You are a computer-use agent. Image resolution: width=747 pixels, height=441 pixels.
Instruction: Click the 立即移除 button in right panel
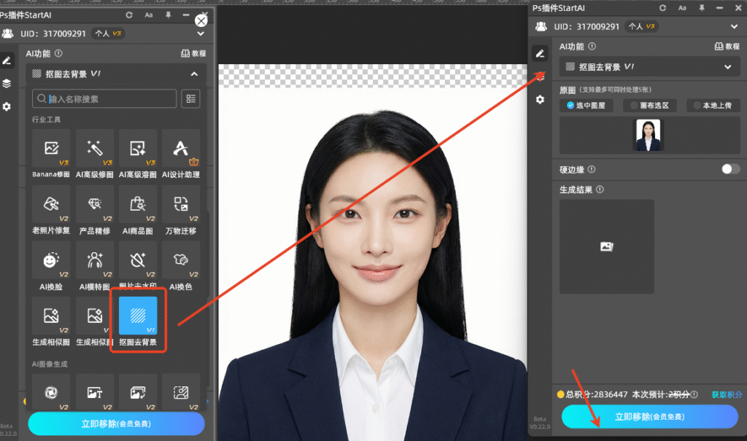click(x=649, y=418)
